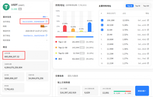The width and height of the screenshot is (153, 97).
Task: Copy the contract address 0xc2132D05
Action: pos(46,21)
